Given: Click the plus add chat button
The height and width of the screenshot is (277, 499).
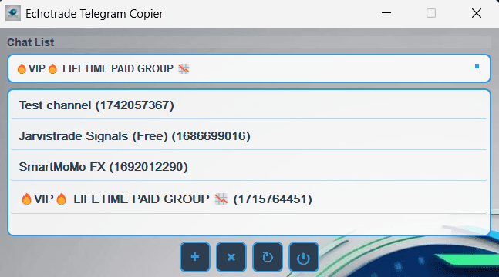Looking at the screenshot, I should [x=195, y=257].
